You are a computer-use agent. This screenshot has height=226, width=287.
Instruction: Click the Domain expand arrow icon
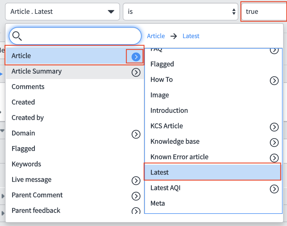tap(136, 134)
